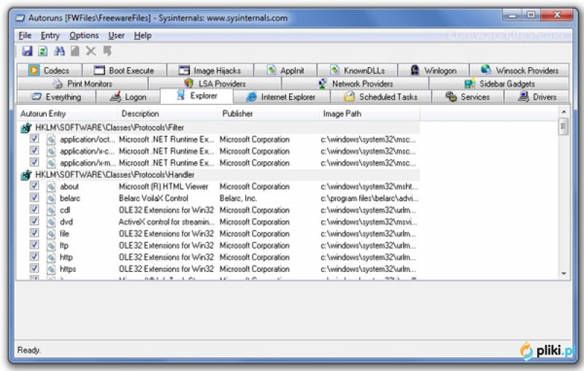Switch to the LSA Providers tab

[215, 84]
